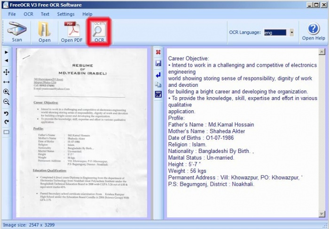
Task: Go to next page arrow
Action: point(7,52)
